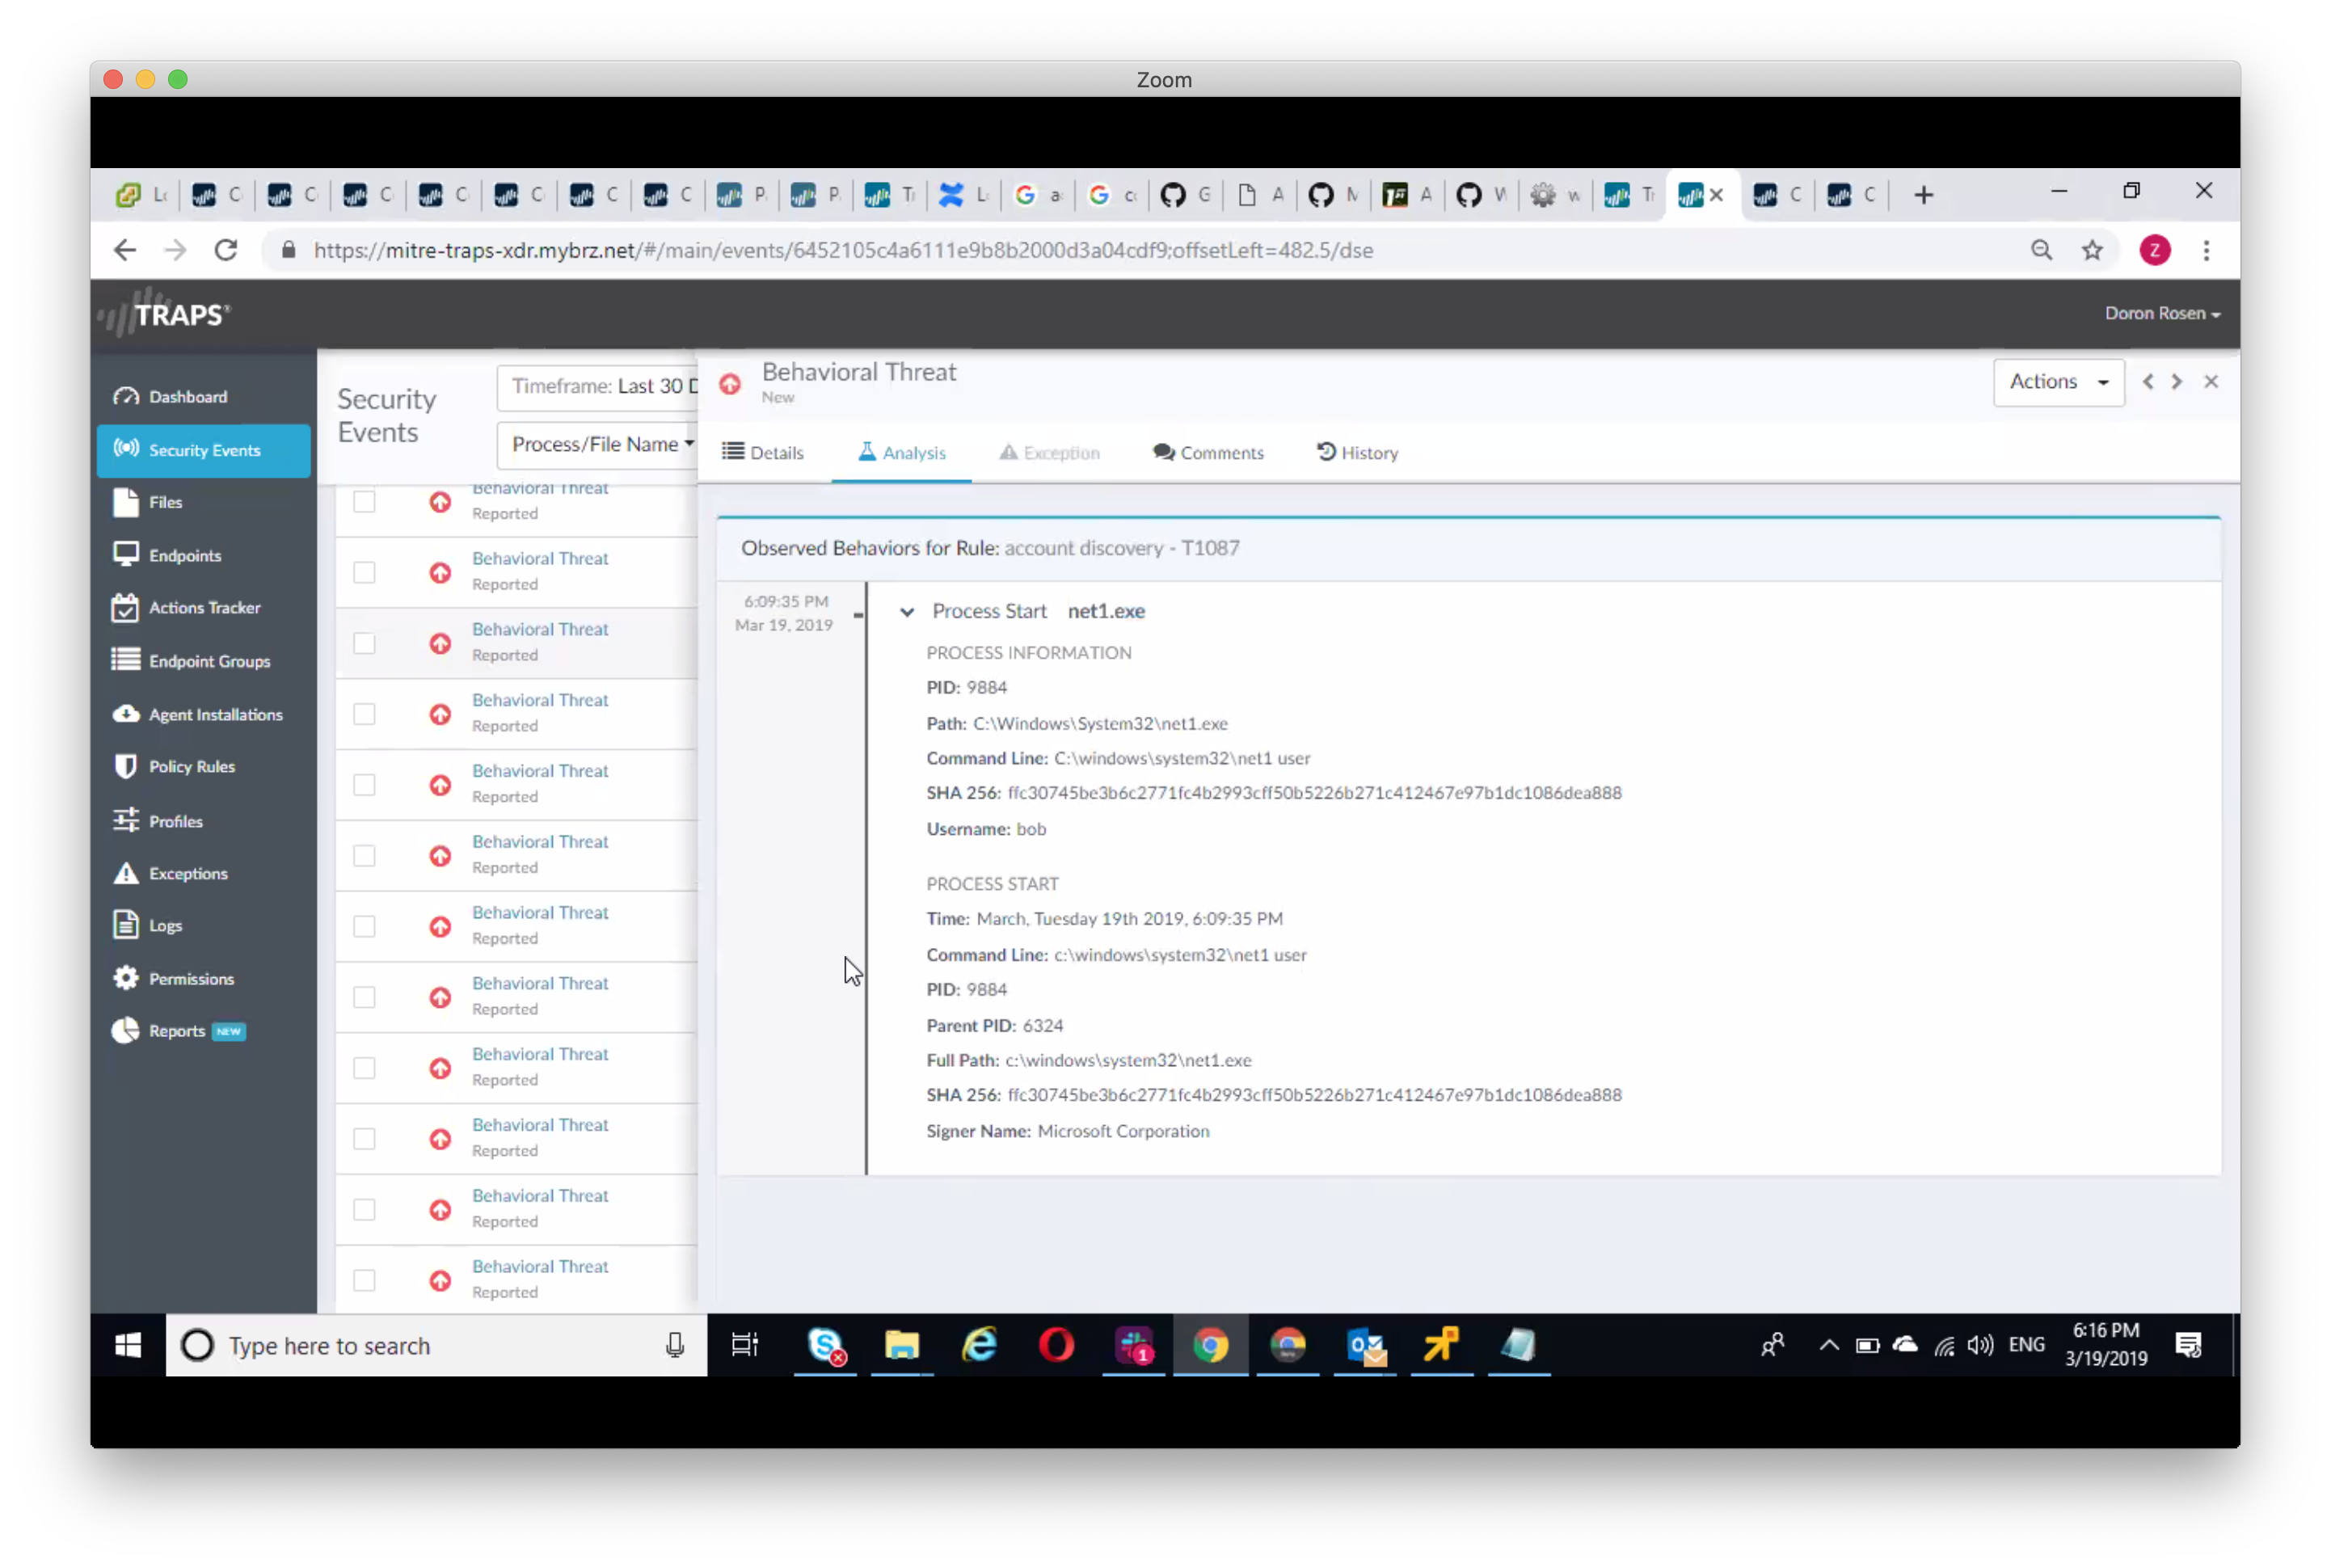
Task: Click the Policy Rules shield icon
Action: point(126,767)
